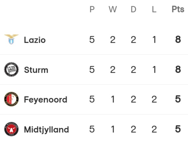The image size is (188, 143).
Task: Click the W column header
Action: click(x=113, y=9)
